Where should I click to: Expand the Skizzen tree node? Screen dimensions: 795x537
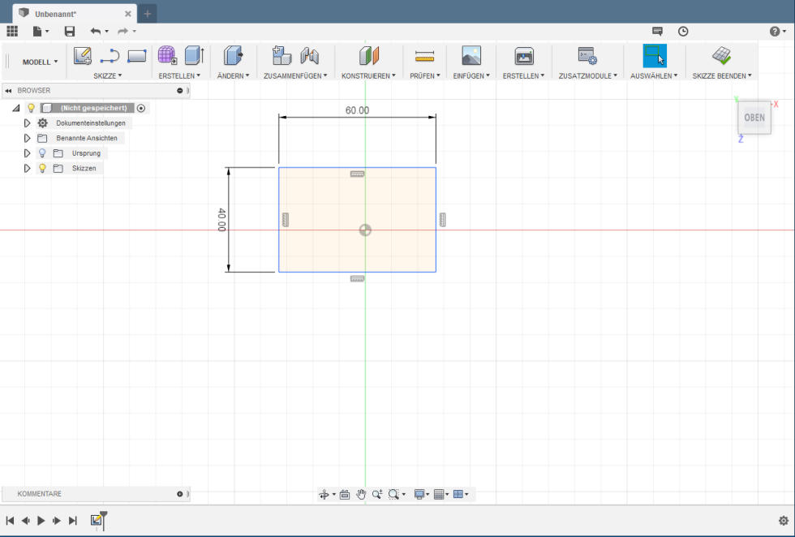click(27, 169)
